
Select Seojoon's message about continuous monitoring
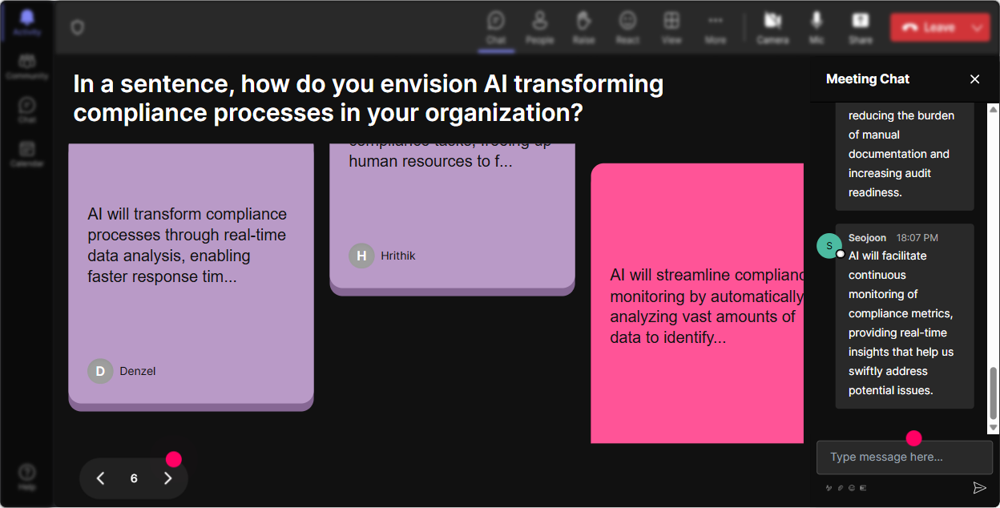(905, 316)
